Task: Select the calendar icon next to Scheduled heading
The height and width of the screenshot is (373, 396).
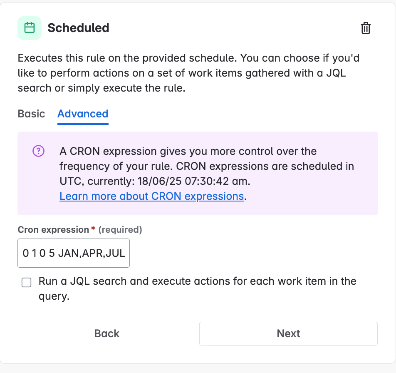Action: 29,28
